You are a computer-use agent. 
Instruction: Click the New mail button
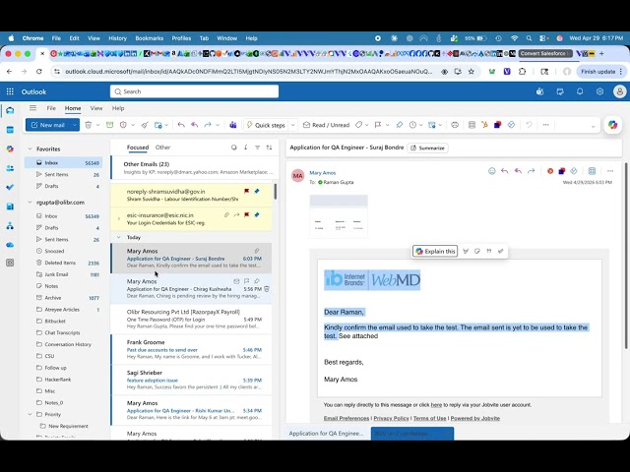point(48,125)
